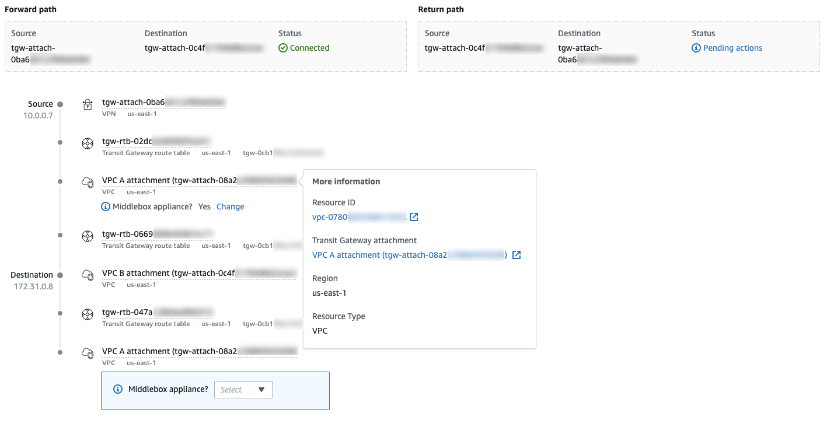Click route table icon beside tgw-rtb-02dc
This screenshot has height=427, width=827.
coord(87,143)
